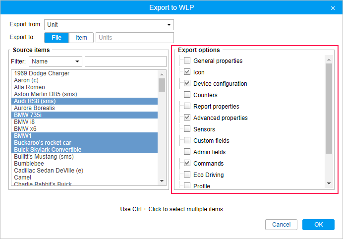The height and width of the screenshot is (239, 343).
Task: Enable the General properties checkbox
Action: [187, 61]
